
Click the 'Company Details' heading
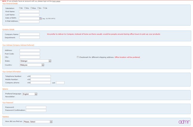tap(8, 30)
